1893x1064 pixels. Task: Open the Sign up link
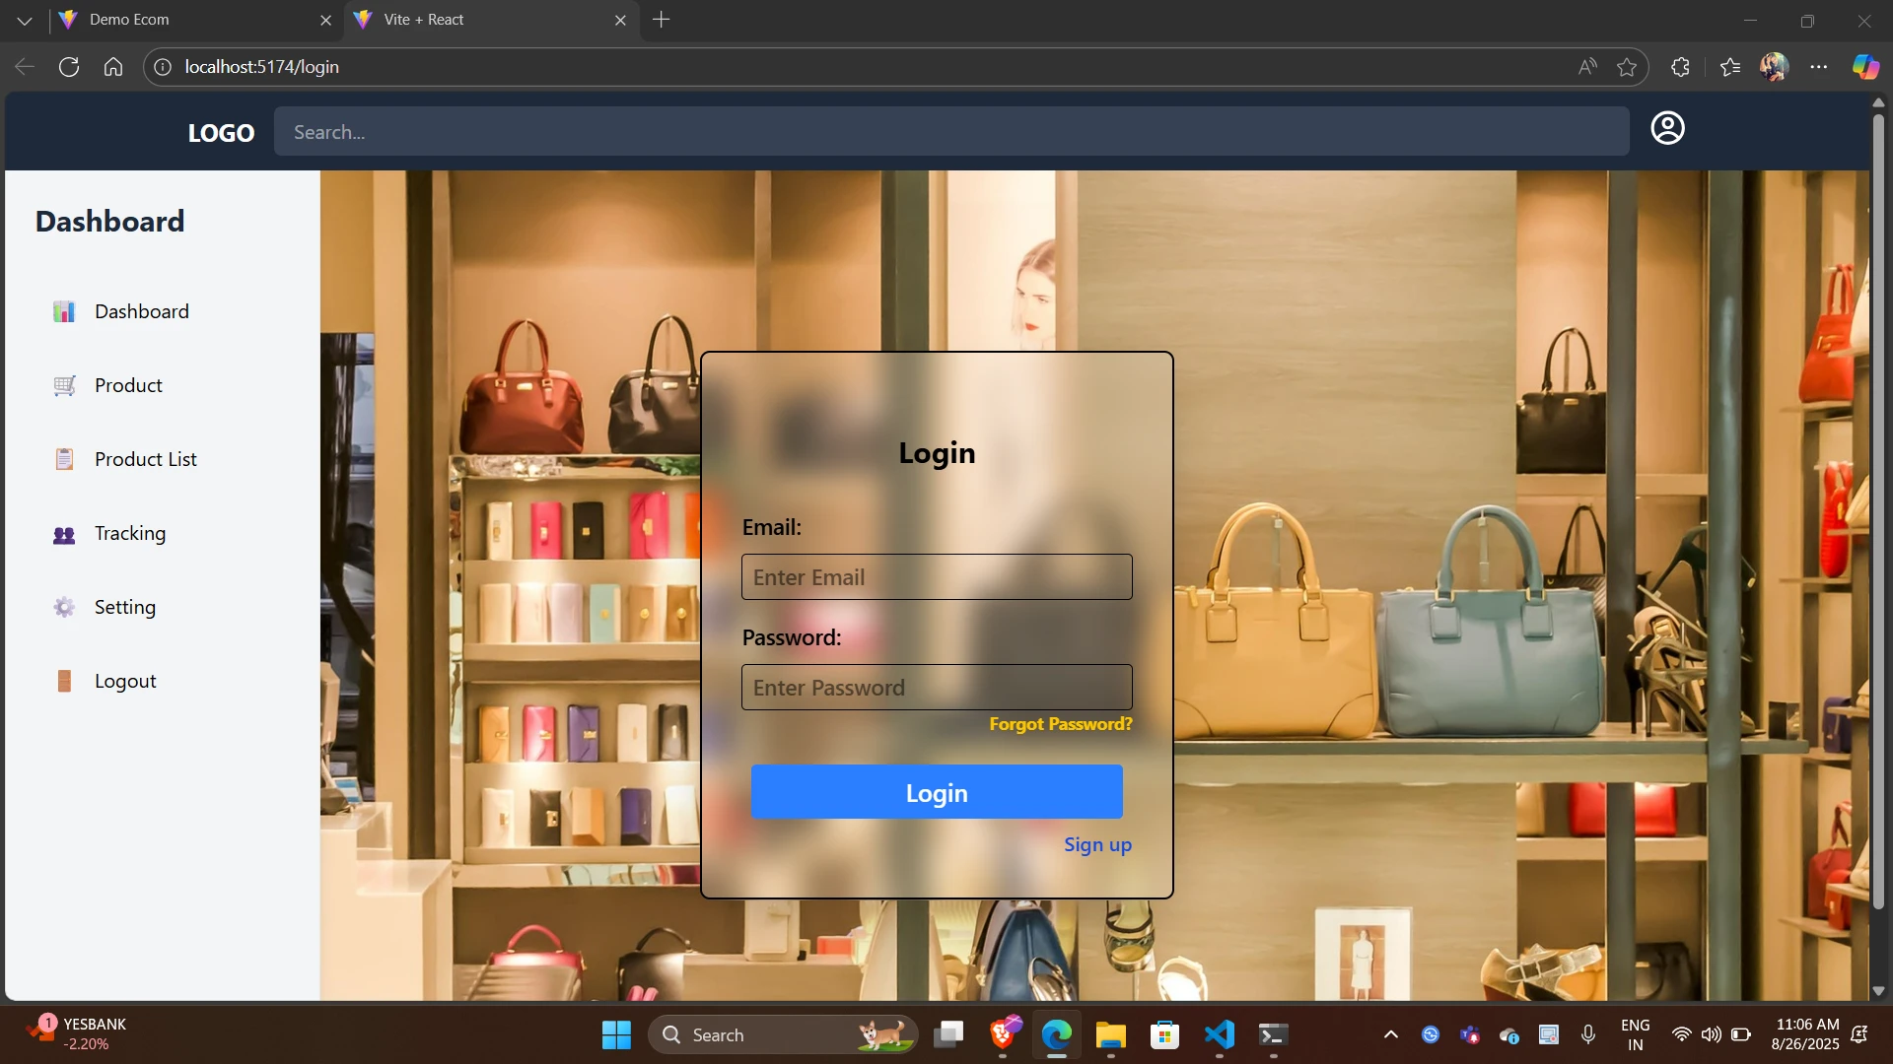point(1097,845)
